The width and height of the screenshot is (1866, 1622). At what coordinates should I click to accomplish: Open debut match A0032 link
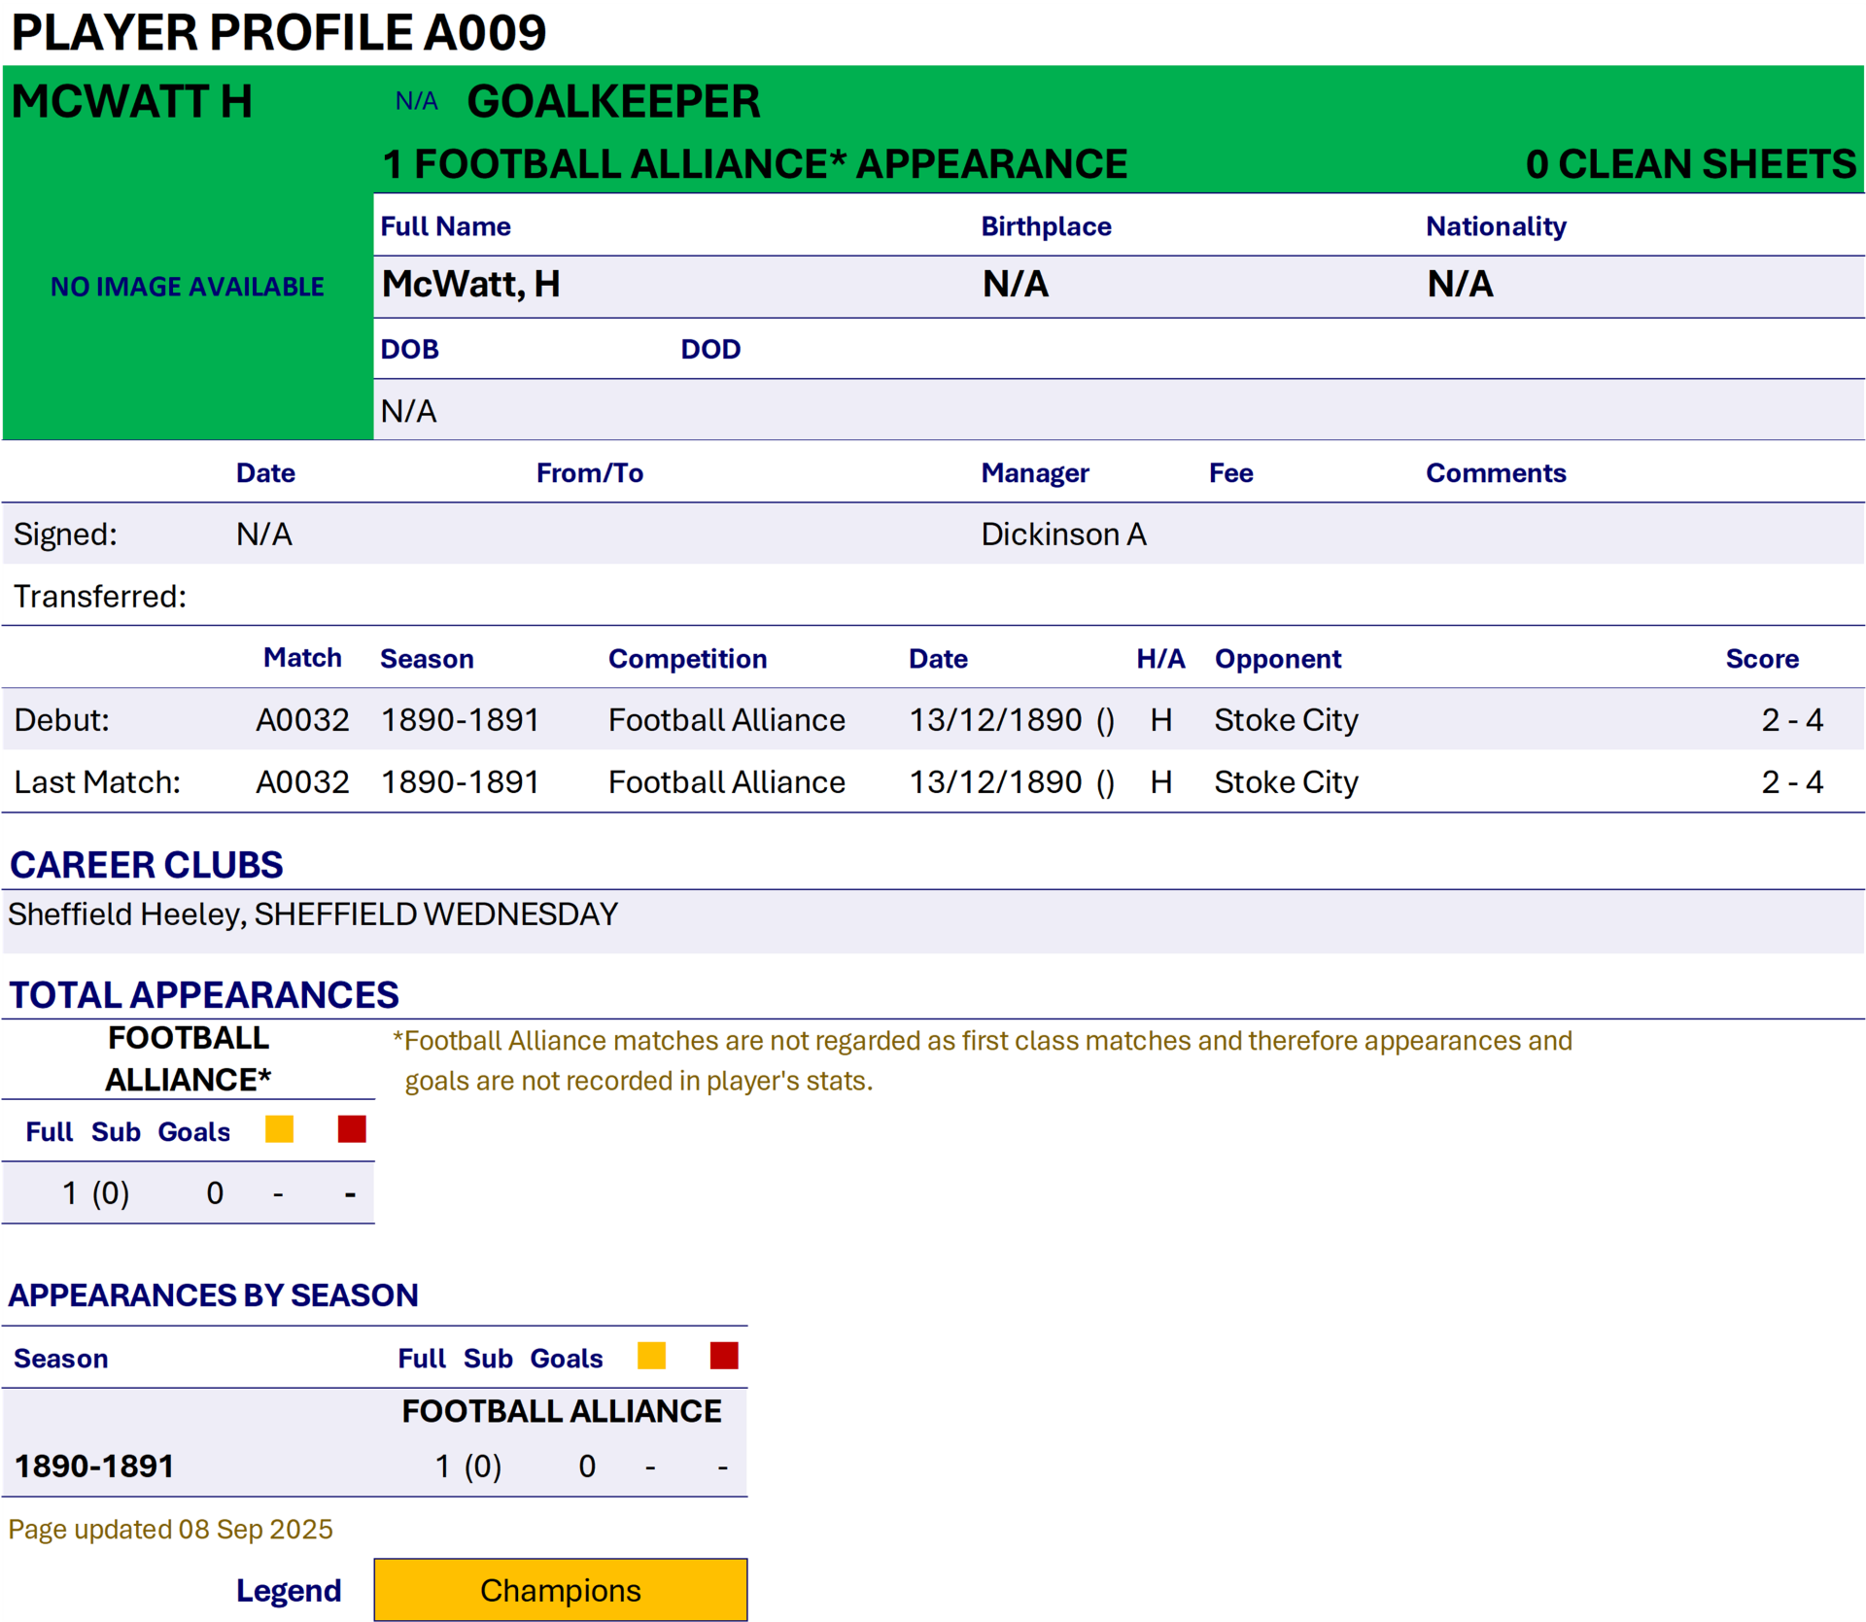pyautogui.click(x=302, y=720)
